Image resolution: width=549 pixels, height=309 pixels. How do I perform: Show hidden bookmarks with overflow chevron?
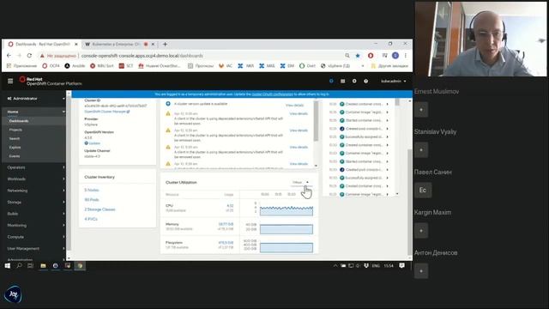(x=363, y=66)
